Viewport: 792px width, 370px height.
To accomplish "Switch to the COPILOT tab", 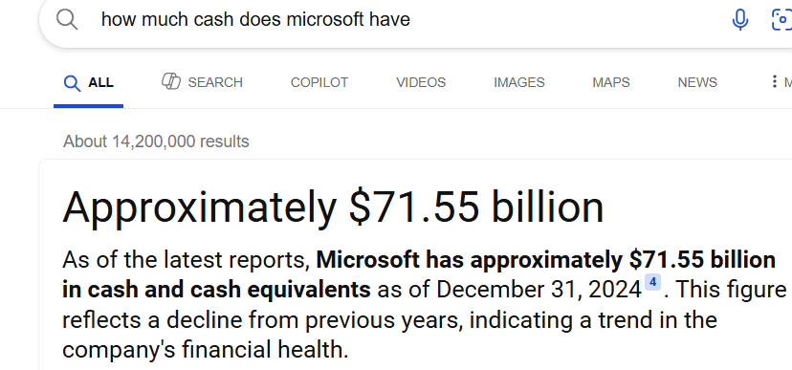I will (319, 82).
